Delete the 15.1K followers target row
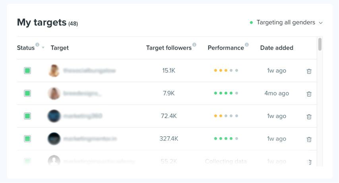This screenshot has height=183, width=339. pyautogui.click(x=309, y=71)
